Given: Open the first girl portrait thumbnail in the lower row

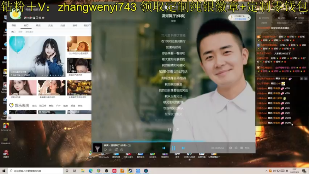Looking at the screenshot, I should click(x=23, y=88).
